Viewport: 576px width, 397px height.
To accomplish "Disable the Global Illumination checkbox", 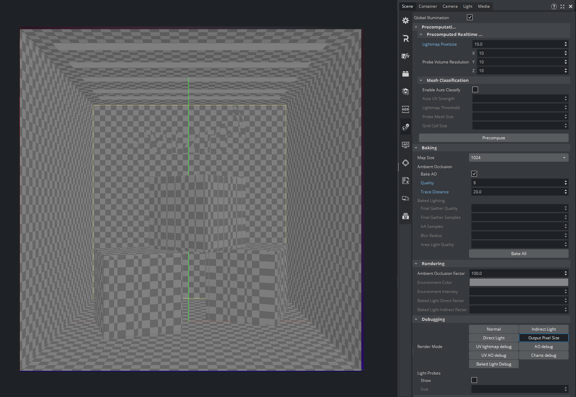I will [x=470, y=17].
